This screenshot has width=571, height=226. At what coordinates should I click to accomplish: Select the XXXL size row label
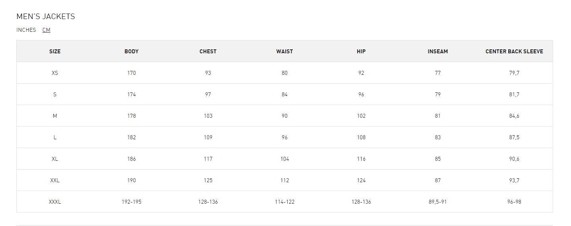click(55, 202)
